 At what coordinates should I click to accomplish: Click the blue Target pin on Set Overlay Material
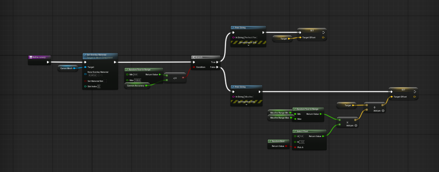tap(86, 67)
